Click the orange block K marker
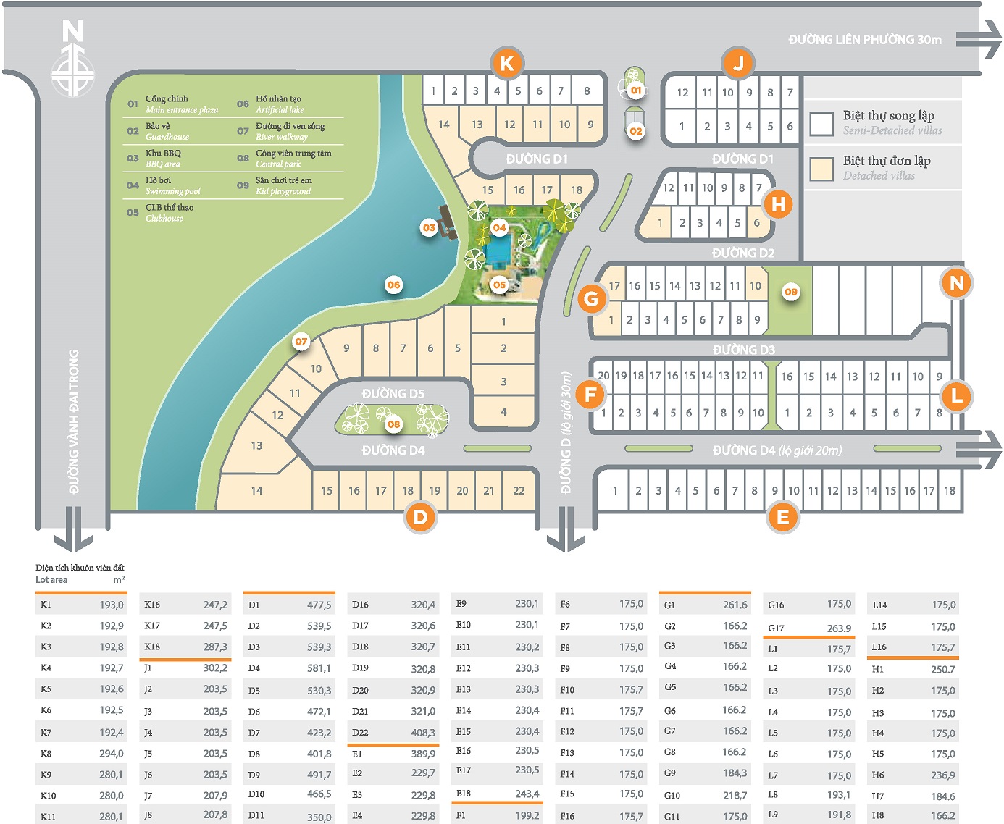1004x824 pixels. [x=506, y=64]
